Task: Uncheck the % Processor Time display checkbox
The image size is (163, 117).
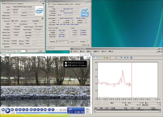Action: pyautogui.click(x=96, y=110)
